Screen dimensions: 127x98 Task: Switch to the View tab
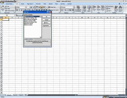(x=56, y=4)
